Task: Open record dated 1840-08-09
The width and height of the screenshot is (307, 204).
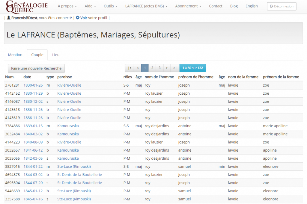Action: coord(33,142)
